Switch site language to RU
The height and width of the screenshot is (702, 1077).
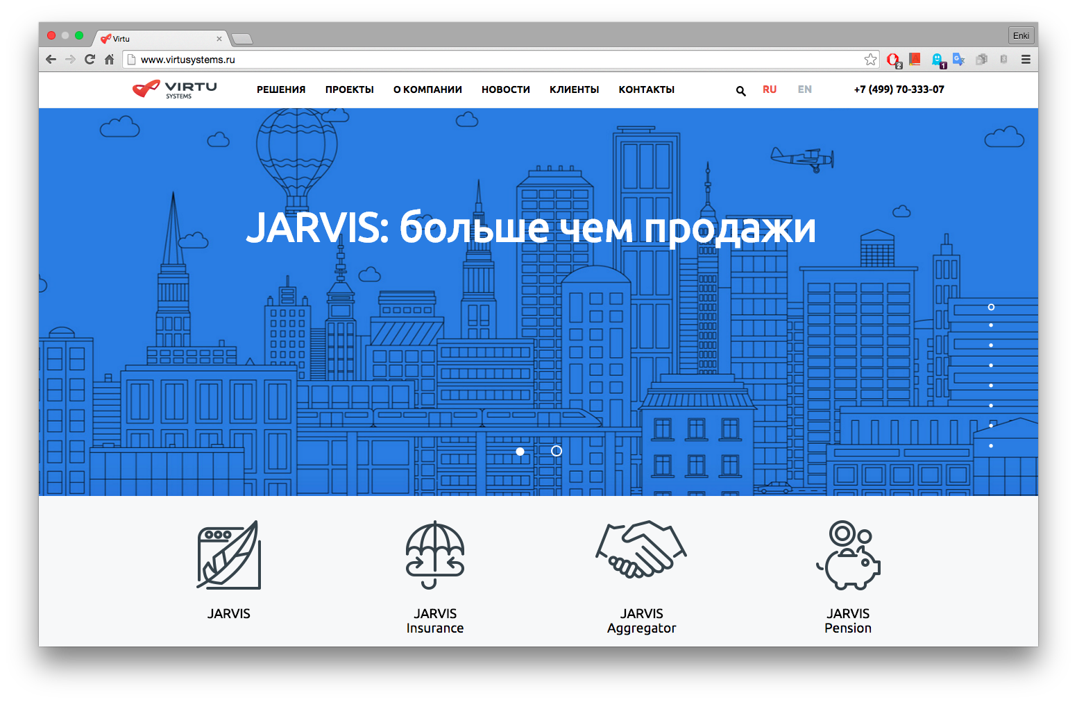pos(770,89)
